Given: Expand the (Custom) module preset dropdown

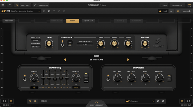Looking at the screenshot, I should [153, 101].
